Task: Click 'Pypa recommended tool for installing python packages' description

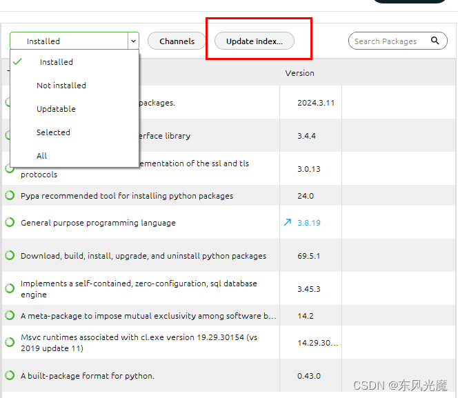Action: 127,196
